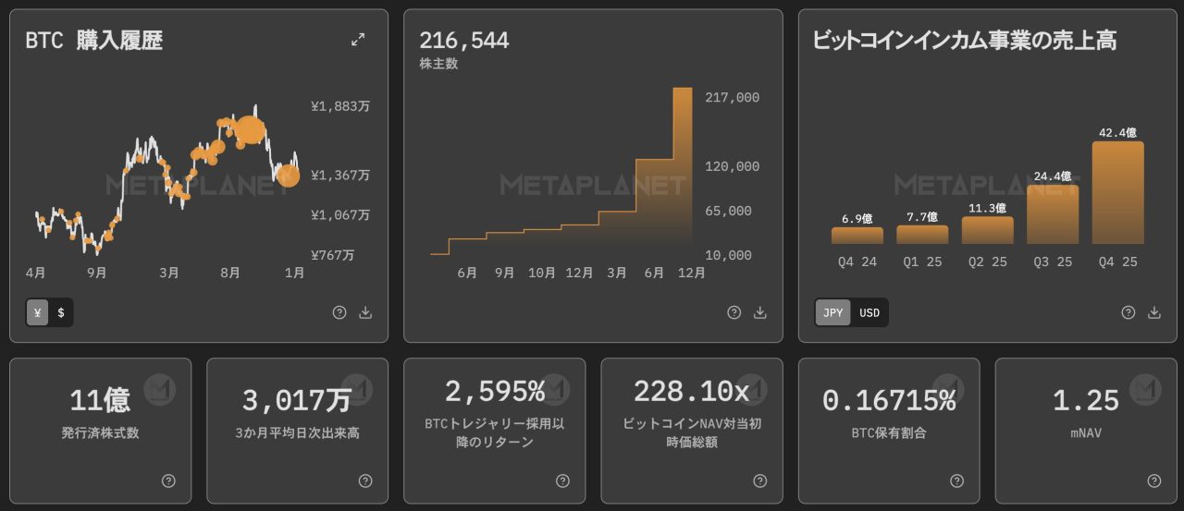Screen dimensions: 1184x511
Task: Click the Q4 25 revenue bar
Action: pos(1117,193)
